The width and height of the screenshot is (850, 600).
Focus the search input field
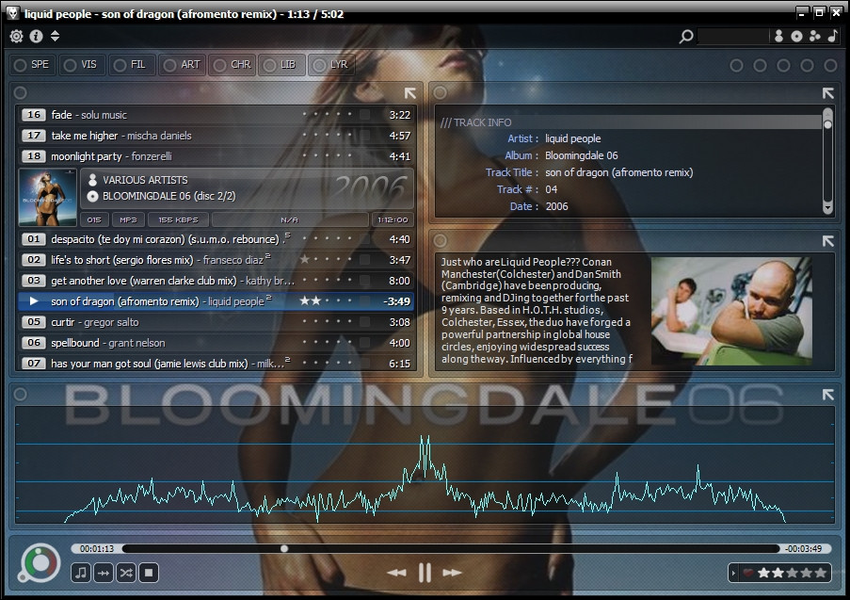[x=732, y=37]
